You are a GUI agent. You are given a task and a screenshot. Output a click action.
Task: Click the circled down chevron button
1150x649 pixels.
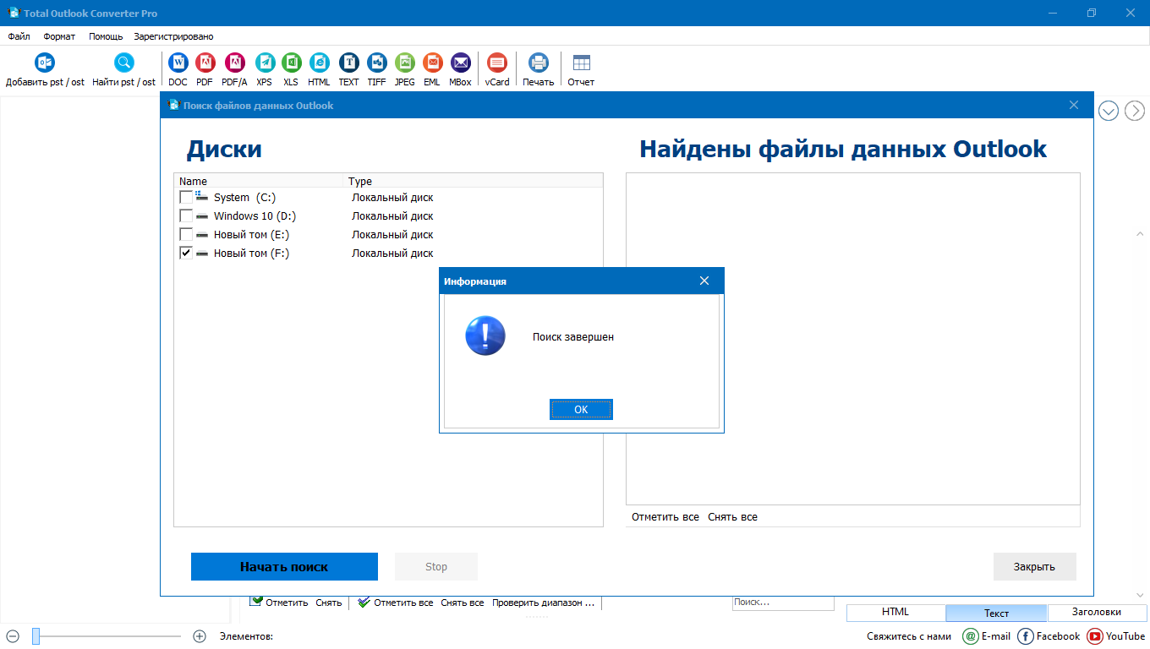(x=1109, y=111)
